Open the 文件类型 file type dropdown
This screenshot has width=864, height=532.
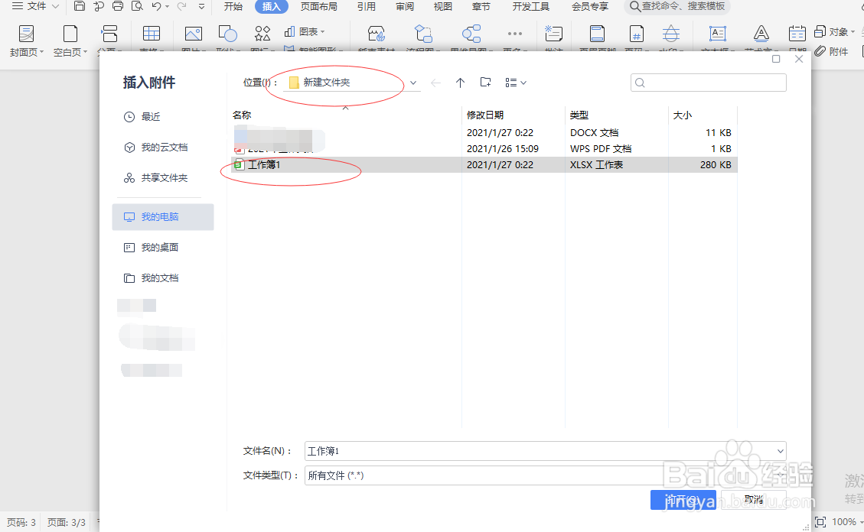[x=779, y=474]
